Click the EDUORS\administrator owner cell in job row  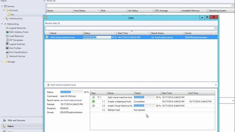(x=196, y=37)
